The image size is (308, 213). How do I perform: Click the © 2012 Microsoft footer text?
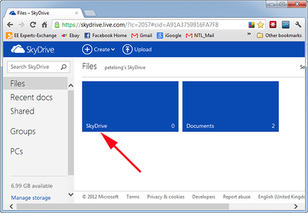pos(100,197)
